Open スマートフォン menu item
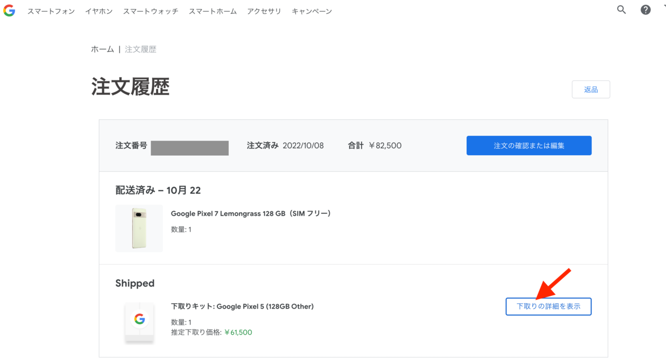 point(51,11)
